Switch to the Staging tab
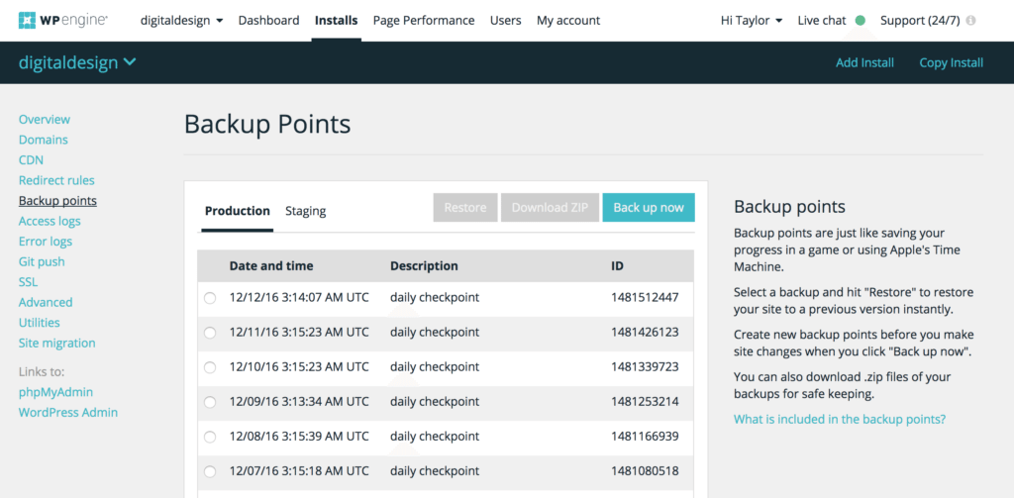 click(x=305, y=211)
